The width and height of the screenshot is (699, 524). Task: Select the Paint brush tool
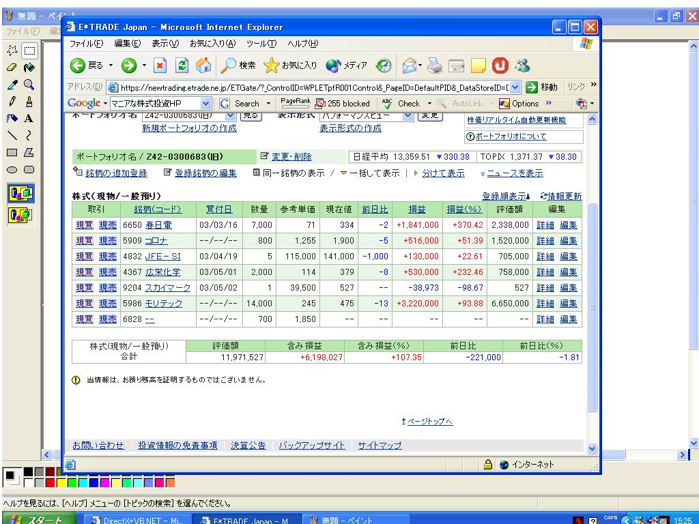click(x=29, y=102)
